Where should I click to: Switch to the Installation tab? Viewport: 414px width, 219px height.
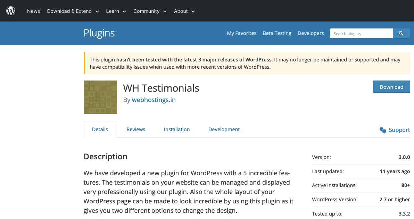[x=177, y=129]
